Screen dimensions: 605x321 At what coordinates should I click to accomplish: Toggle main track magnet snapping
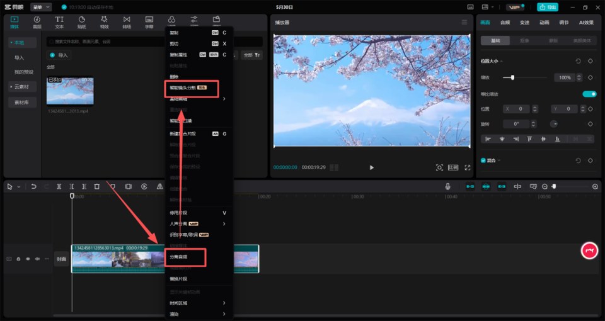coord(470,186)
